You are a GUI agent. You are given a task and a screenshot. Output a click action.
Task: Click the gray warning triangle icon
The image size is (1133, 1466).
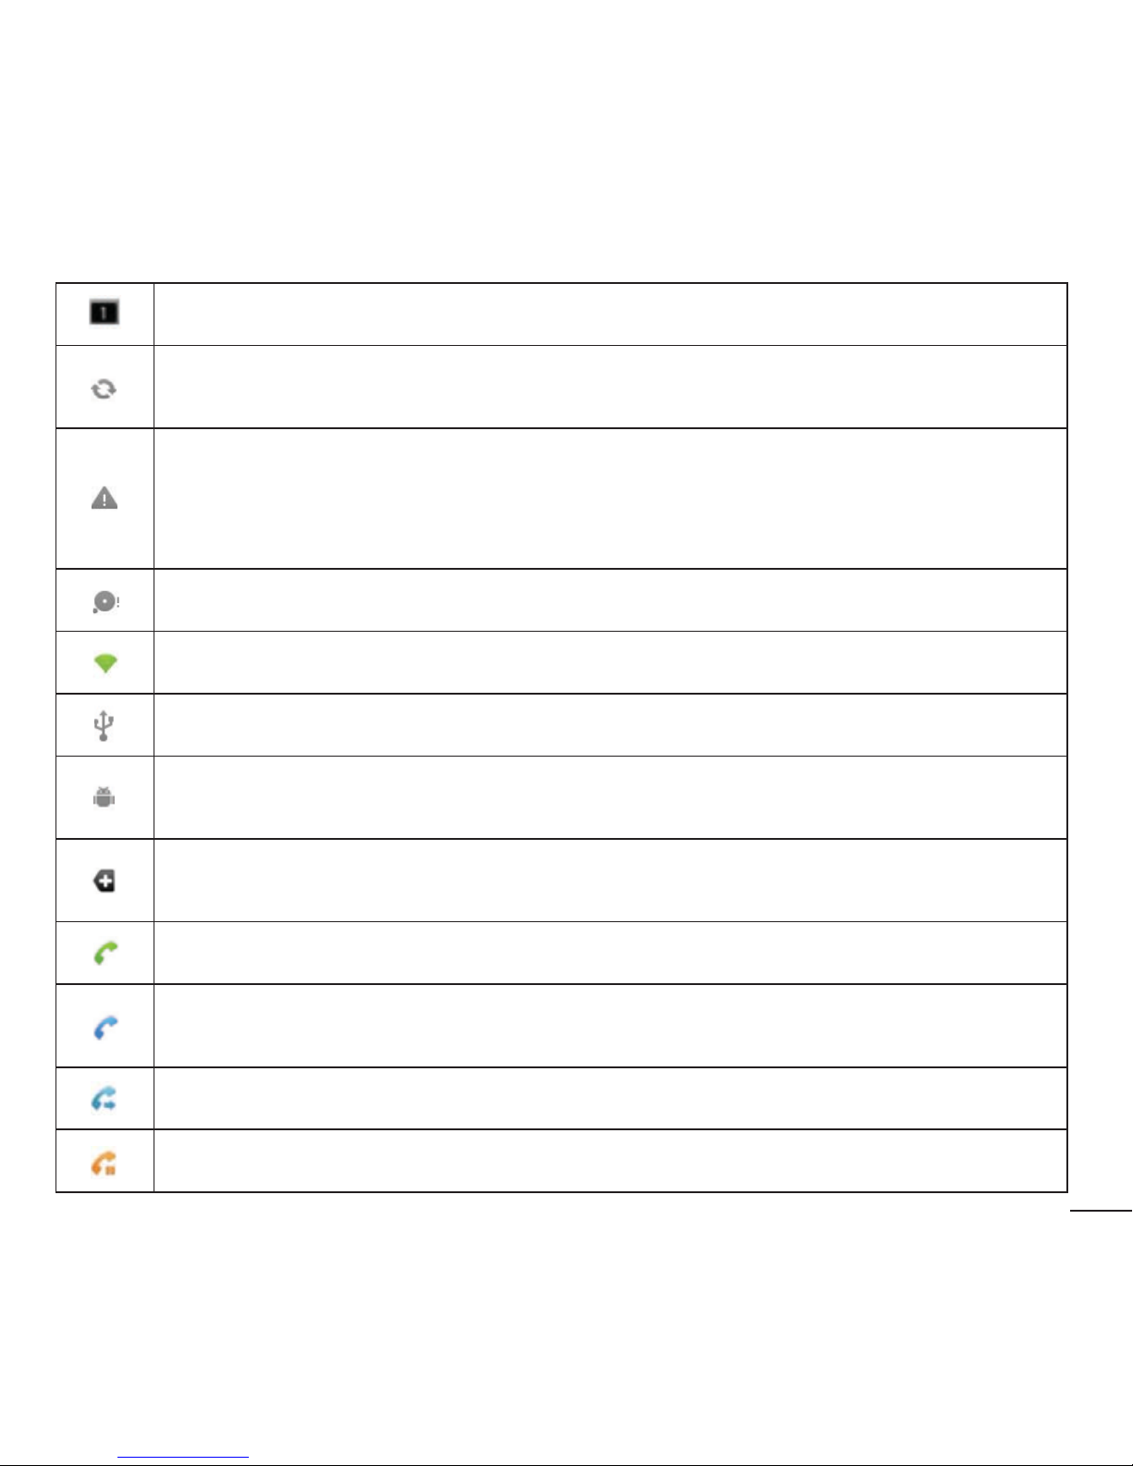tap(105, 499)
